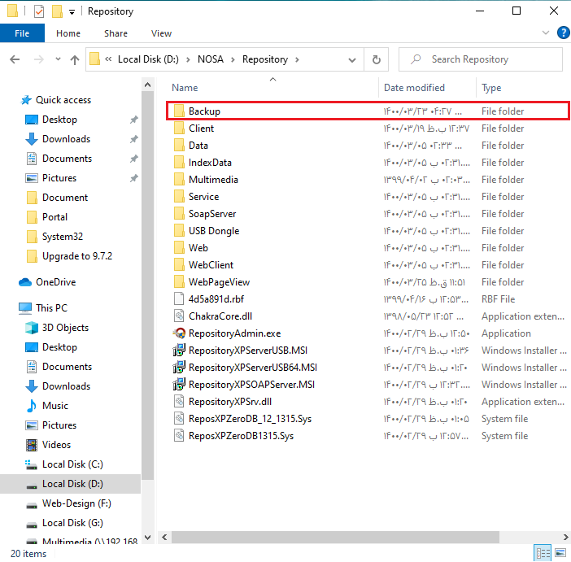Open the RepositoryAdmin.exe application icon

click(180, 333)
